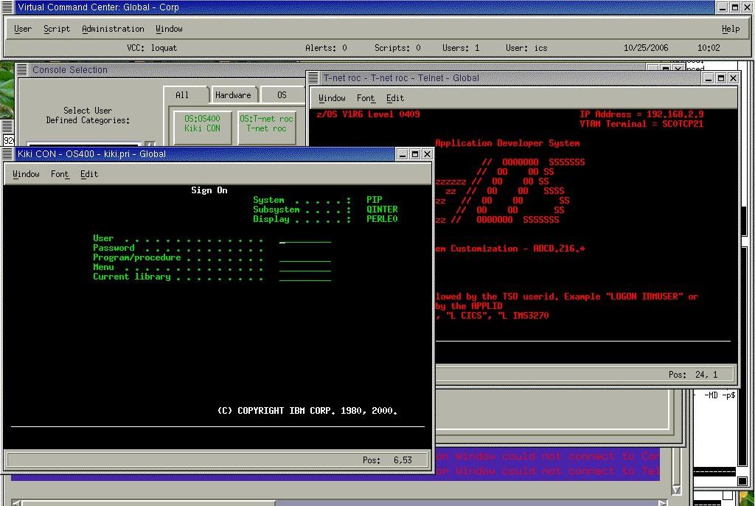Open the Script menu
Image resolution: width=755 pixels, height=506 pixels.
[x=57, y=29]
